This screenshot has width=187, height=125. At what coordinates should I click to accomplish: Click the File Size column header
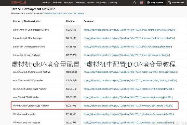click(70, 21)
